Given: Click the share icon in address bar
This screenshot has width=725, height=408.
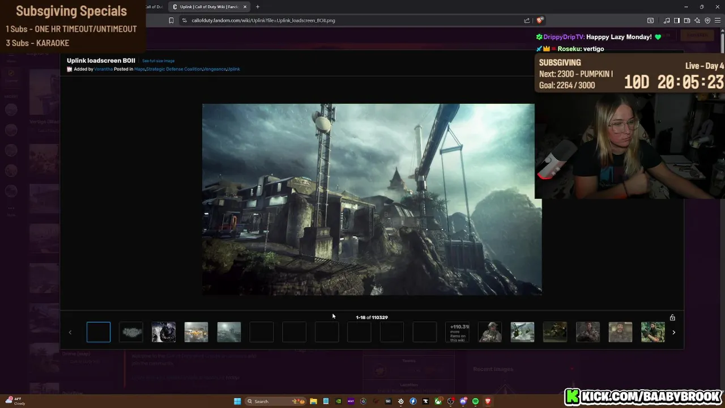Looking at the screenshot, I should (527, 20).
